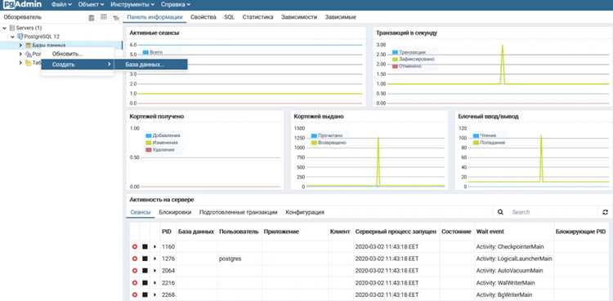Cancel active query for PID 2268
613x301 pixels.
(x=145, y=294)
